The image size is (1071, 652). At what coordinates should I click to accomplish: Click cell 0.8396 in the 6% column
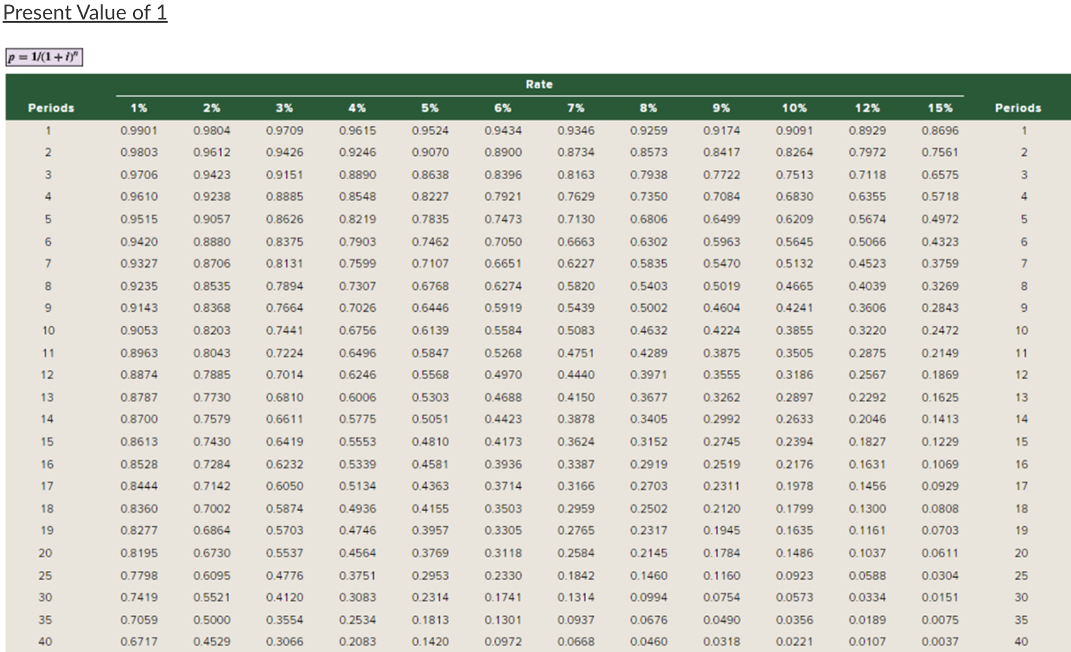pos(503,175)
